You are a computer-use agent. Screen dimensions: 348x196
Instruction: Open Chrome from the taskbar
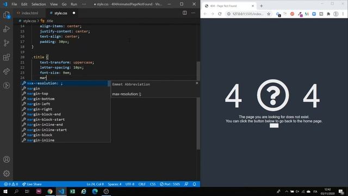coord(50,191)
